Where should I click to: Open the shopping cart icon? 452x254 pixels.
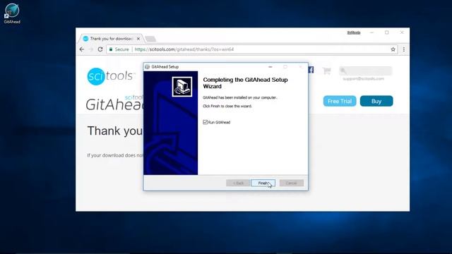(326, 71)
